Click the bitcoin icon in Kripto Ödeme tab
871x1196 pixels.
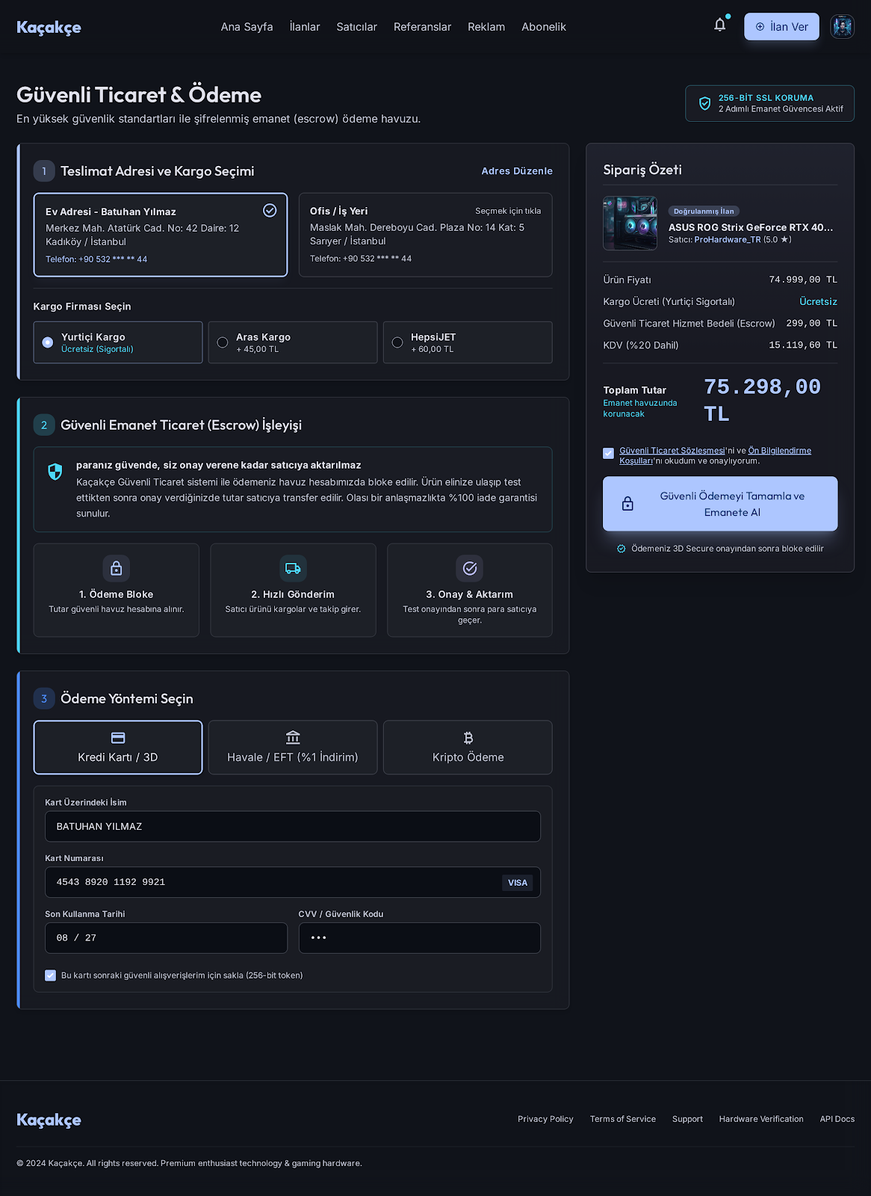[468, 738]
